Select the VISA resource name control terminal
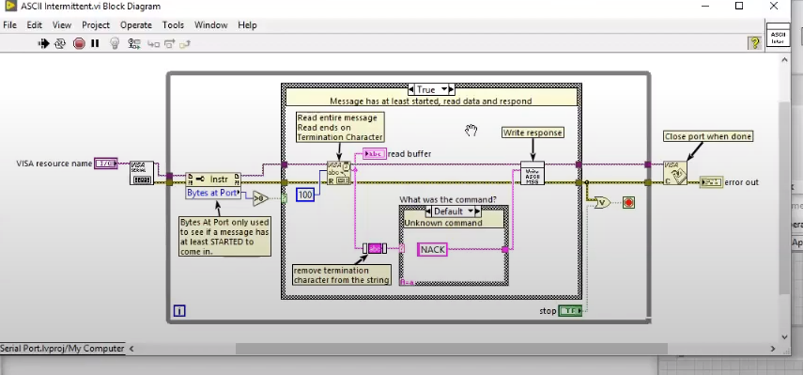Screen dimensions: 803x375 [106, 164]
